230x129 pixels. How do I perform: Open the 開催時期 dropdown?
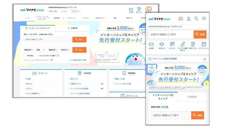pyautogui.click(x=53, y=50)
